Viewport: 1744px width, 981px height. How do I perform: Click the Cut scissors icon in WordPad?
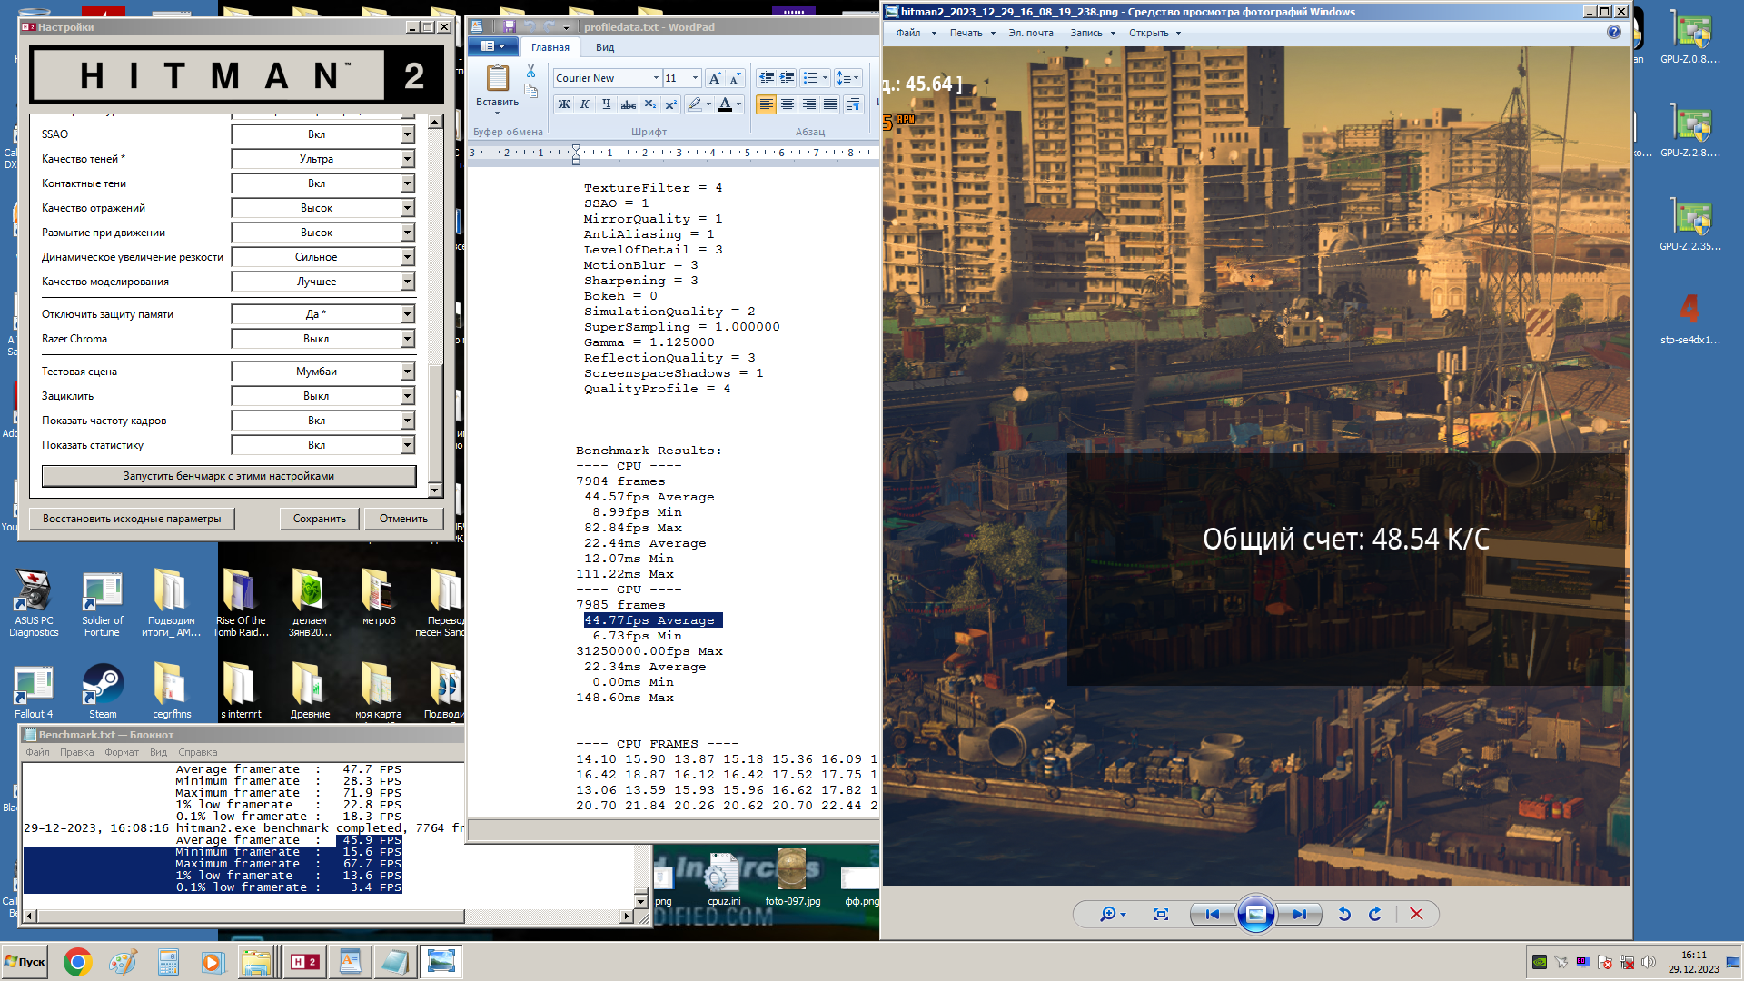(x=530, y=71)
